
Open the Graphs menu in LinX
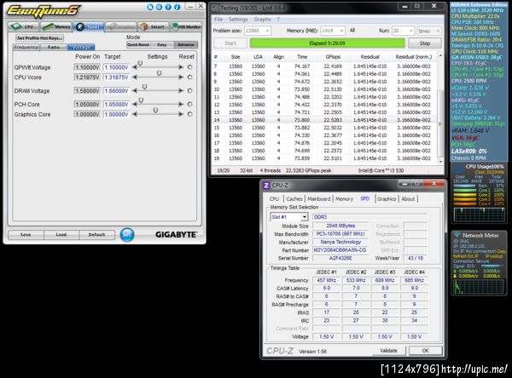pos(263,20)
